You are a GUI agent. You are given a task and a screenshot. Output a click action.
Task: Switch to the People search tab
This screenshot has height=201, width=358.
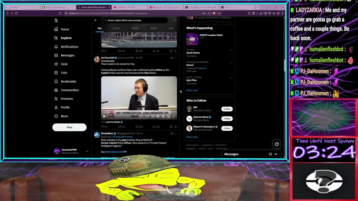[x=135, y=28]
